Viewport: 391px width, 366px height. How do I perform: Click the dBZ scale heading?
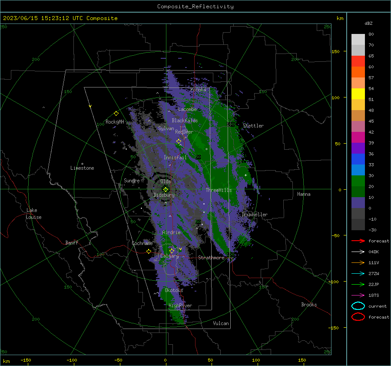368,23
